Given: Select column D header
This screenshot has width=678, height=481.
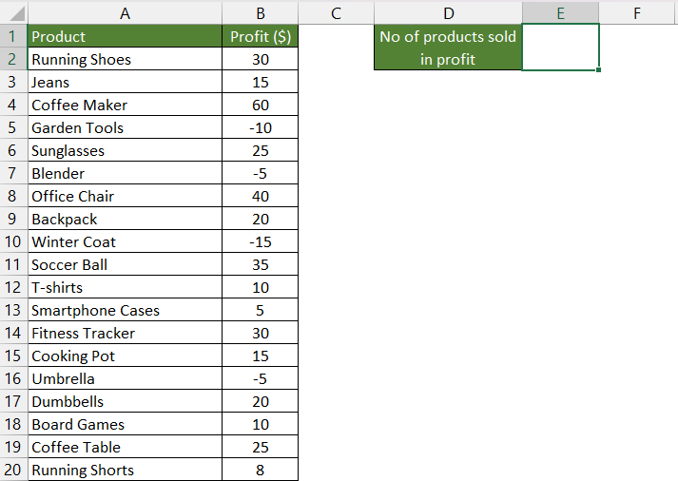Looking at the screenshot, I should (x=449, y=13).
